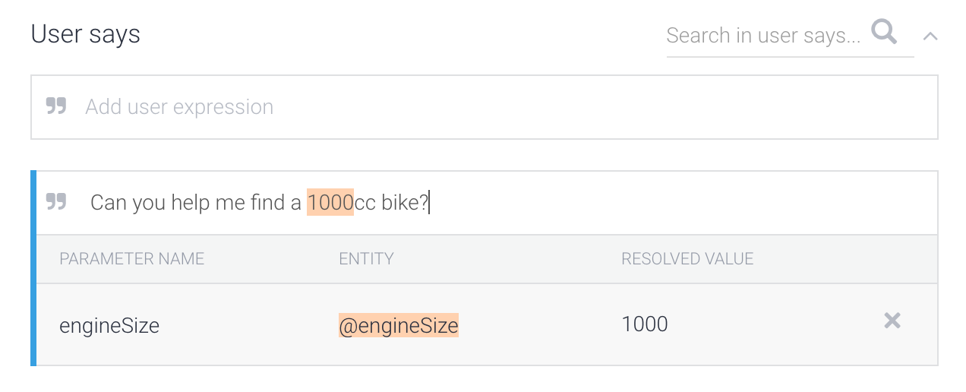Click the engineSize parameter name cell
The width and height of the screenshot is (966, 392).
coord(109,326)
